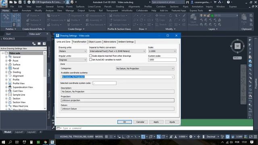The height and width of the screenshot is (145, 258).
Task: Click the Ajuda button
Action: click(172, 122)
